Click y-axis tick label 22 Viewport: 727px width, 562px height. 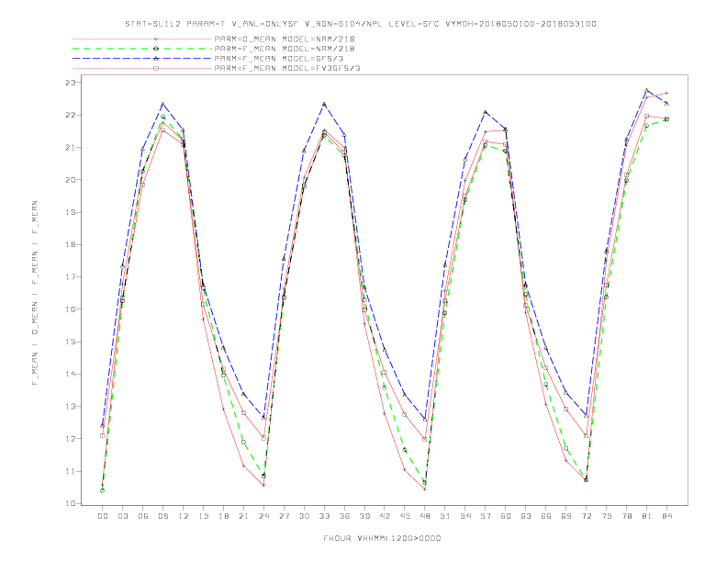[71, 115]
